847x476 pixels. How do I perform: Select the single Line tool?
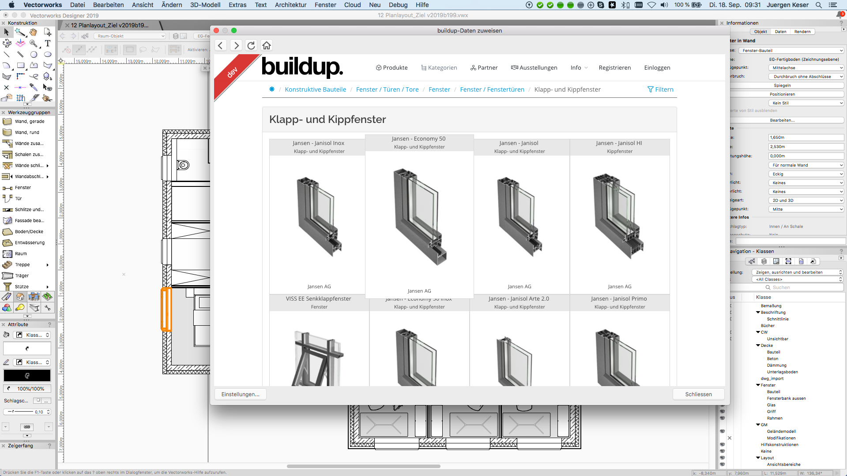pos(7,54)
